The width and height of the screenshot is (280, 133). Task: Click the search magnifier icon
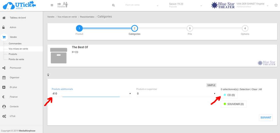(x=114, y=5)
